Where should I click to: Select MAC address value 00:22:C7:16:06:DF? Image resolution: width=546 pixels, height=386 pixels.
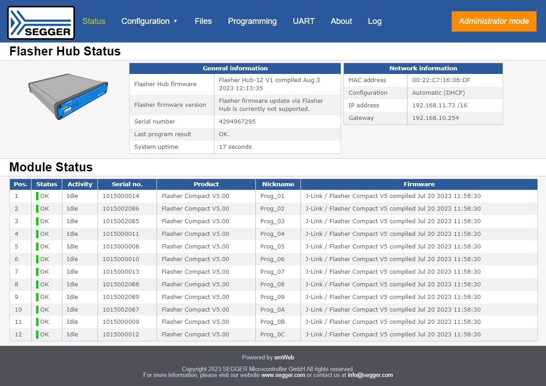(x=441, y=80)
